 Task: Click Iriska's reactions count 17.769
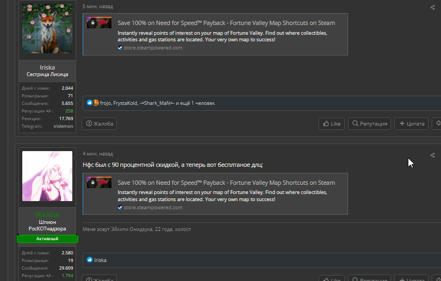pyautogui.click(x=66, y=118)
